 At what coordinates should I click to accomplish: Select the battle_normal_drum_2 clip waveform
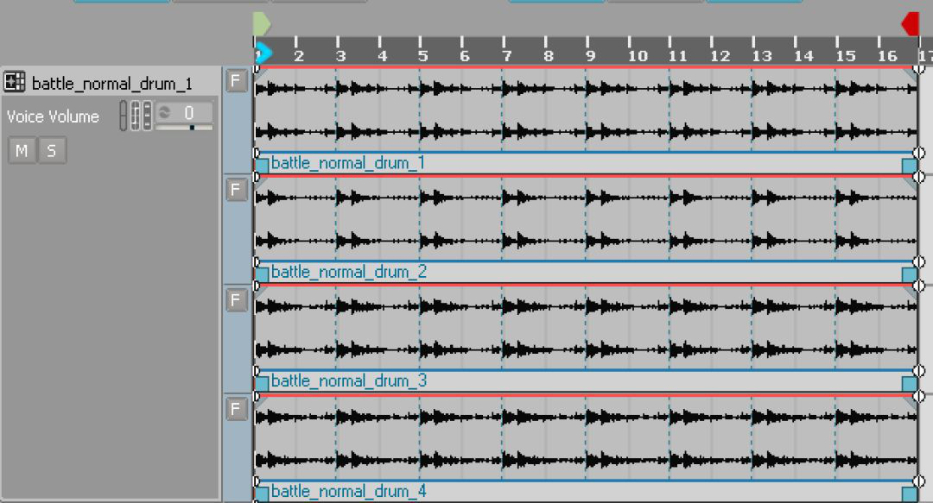tap(586, 219)
